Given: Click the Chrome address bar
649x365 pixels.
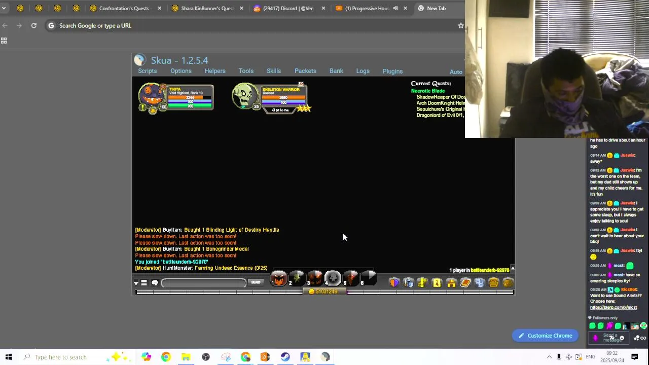Looking at the screenshot, I should [254, 25].
